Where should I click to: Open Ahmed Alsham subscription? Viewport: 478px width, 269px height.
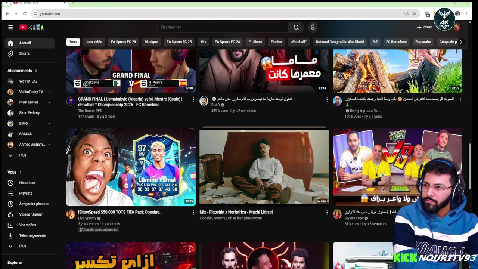pos(30,145)
